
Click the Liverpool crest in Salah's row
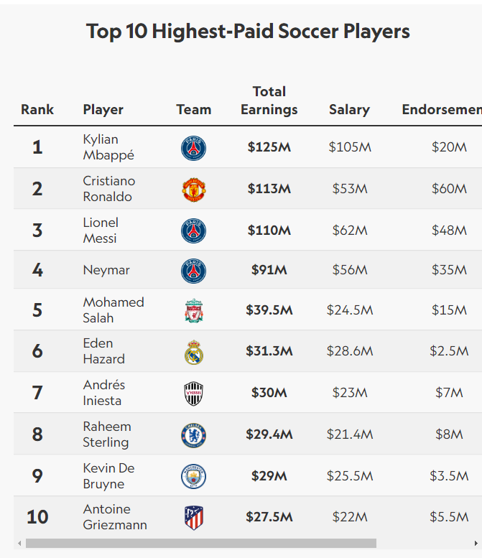click(x=193, y=311)
